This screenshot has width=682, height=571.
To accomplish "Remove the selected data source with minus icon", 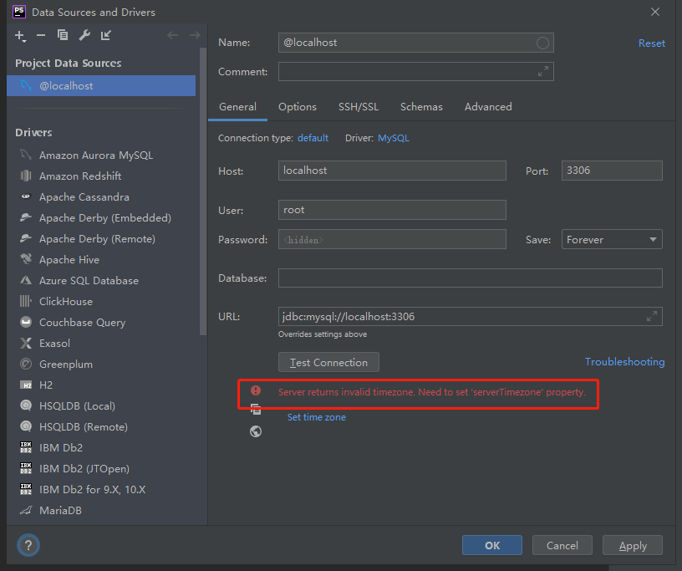I will 41,35.
